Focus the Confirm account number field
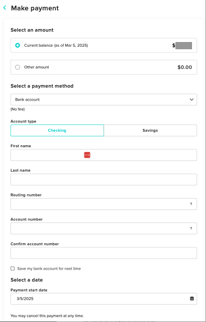 pyautogui.click(x=104, y=253)
